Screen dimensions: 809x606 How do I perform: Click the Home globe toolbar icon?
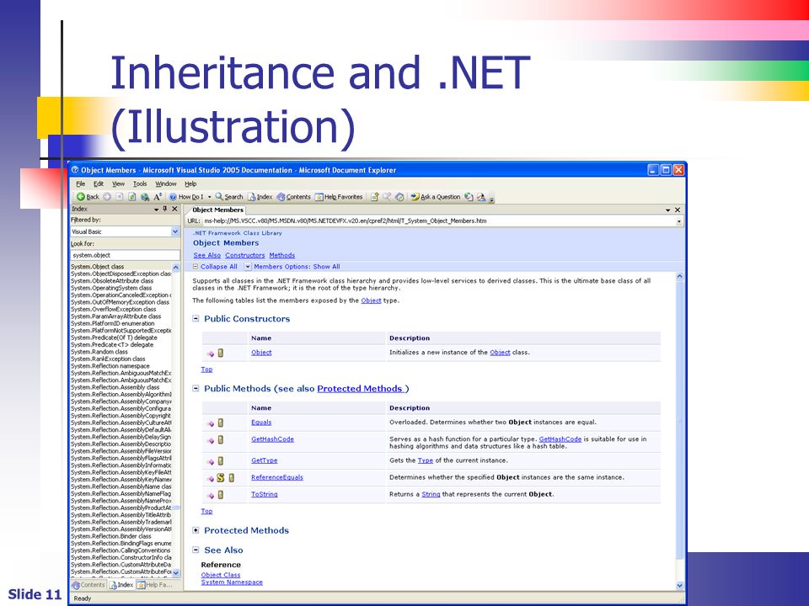[x=145, y=197]
